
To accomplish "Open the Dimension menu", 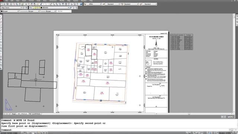I will point(53,1).
